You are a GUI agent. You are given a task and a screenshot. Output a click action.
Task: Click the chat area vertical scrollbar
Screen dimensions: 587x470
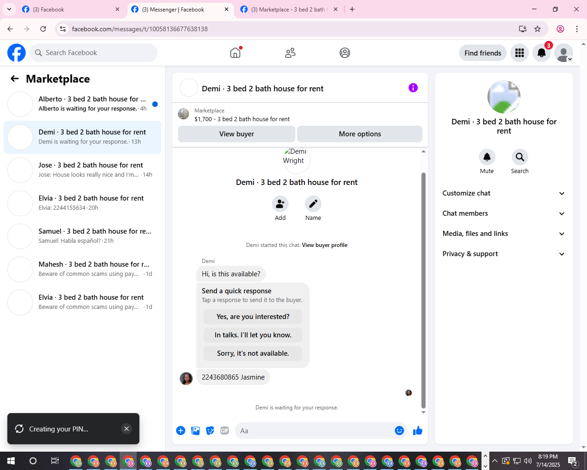coord(423,290)
